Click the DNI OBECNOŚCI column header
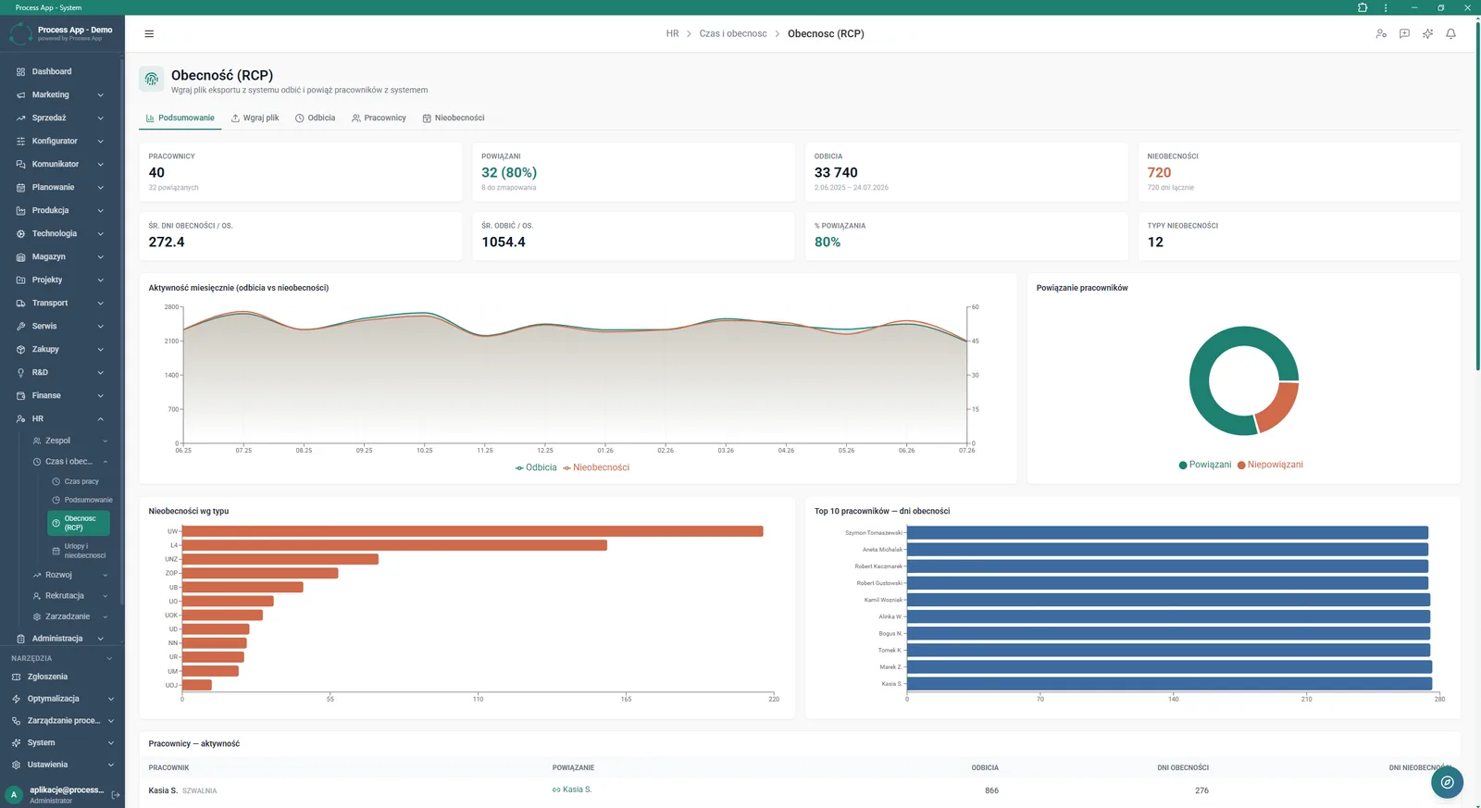The image size is (1481, 808). (1183, 768)
